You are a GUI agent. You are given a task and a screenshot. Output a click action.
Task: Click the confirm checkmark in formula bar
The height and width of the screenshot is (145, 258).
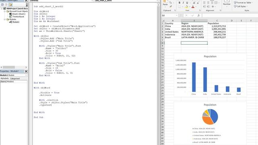(x=192, y=15)
